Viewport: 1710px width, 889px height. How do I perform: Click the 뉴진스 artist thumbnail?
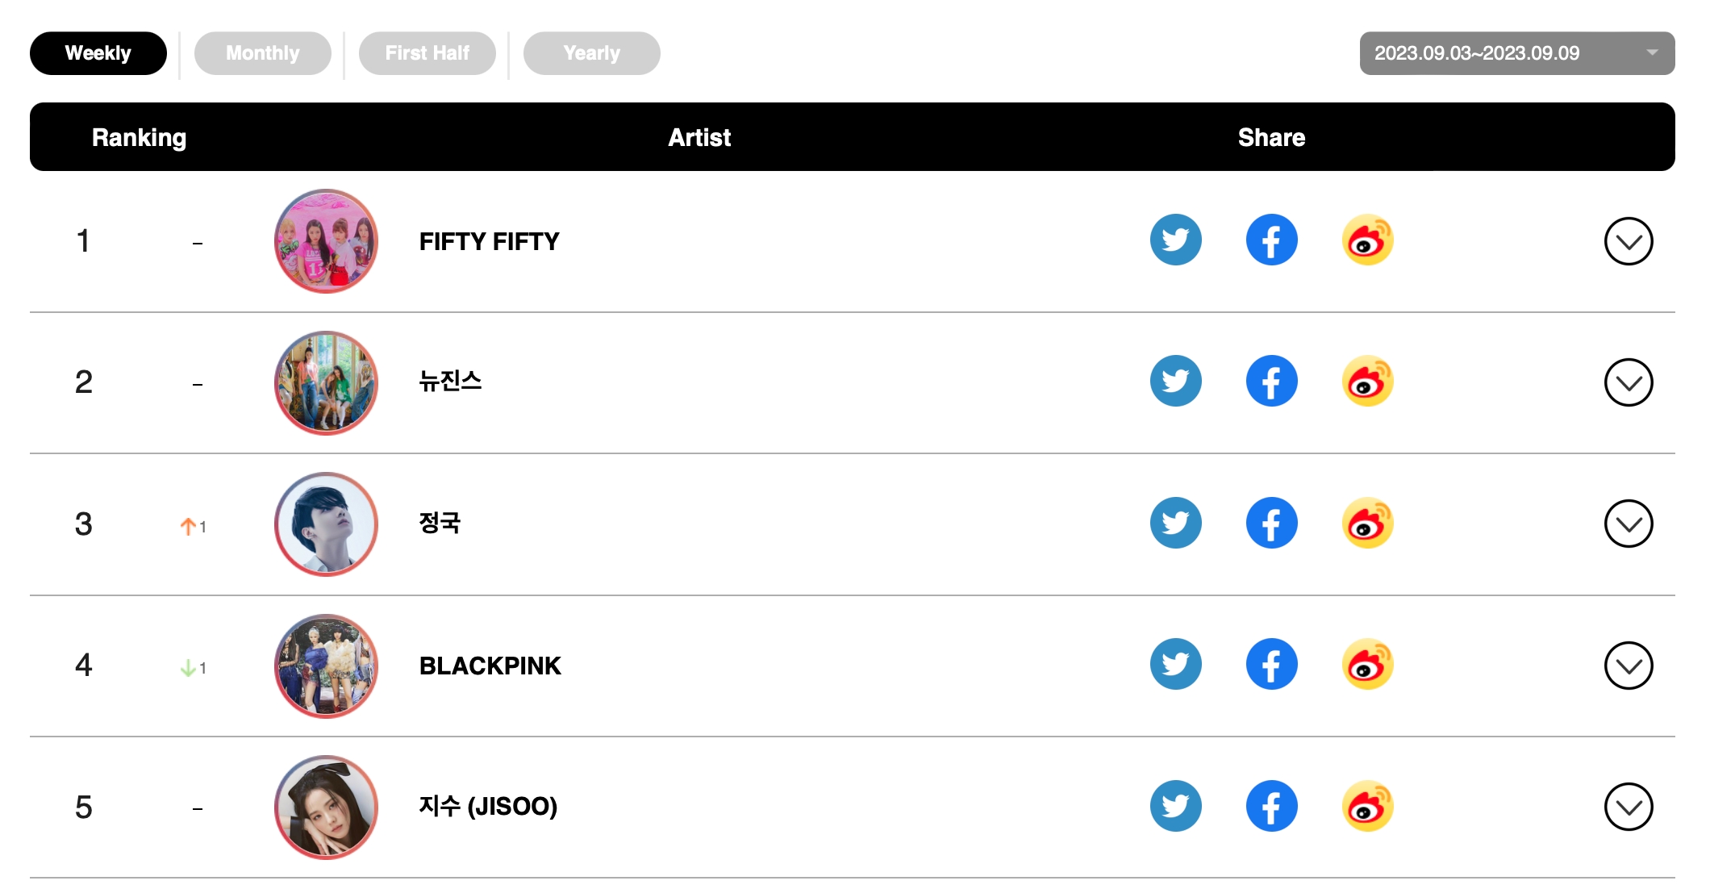coord(326,382)
